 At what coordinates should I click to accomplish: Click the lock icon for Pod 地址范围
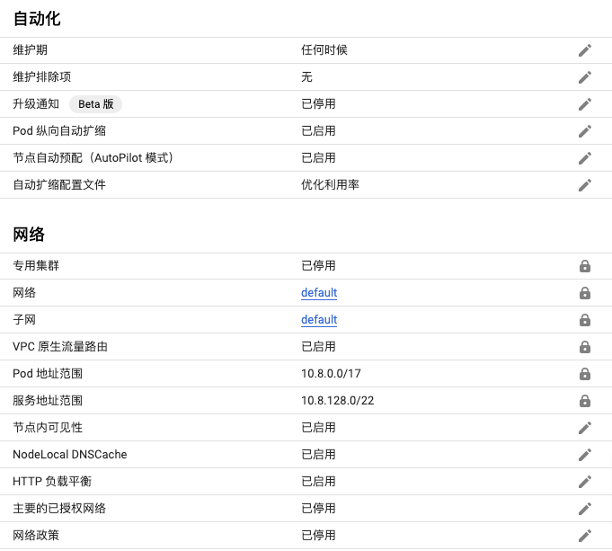(585, 374)
